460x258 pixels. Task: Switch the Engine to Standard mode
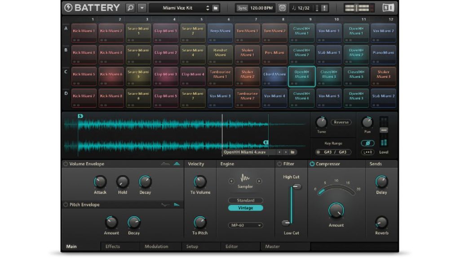[x=245, y=200]
